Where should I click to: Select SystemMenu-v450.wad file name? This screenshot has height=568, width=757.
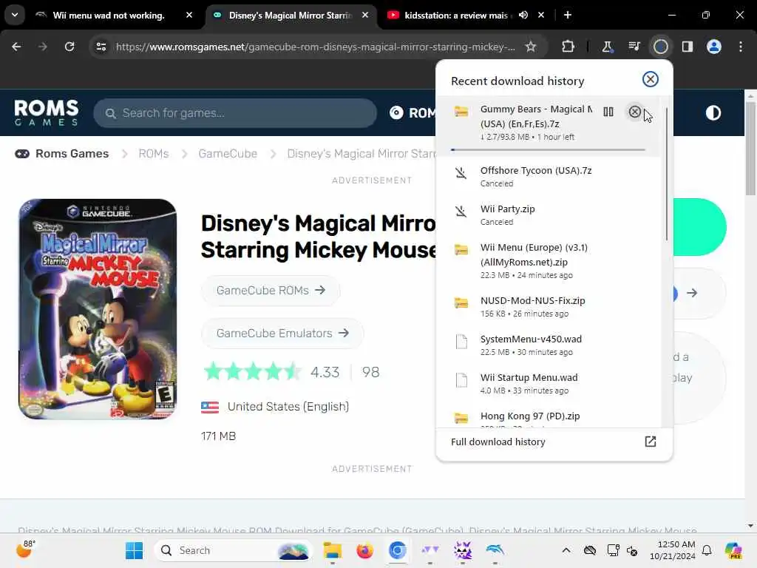531,339
